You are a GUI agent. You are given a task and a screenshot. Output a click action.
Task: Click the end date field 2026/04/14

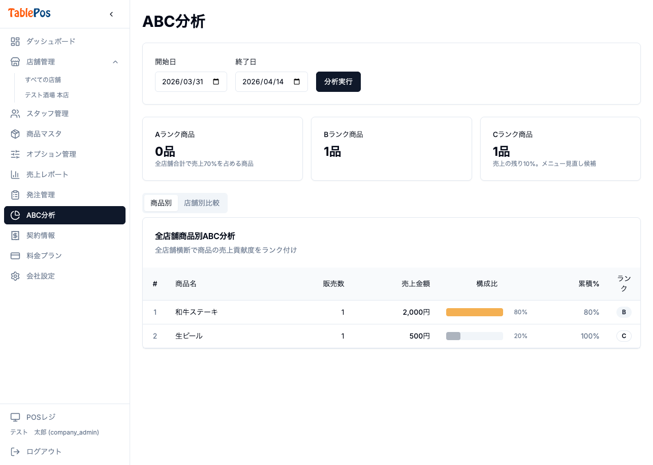(x=271, y=82)
